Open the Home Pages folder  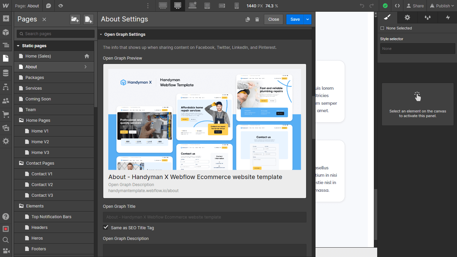[54, 120]
